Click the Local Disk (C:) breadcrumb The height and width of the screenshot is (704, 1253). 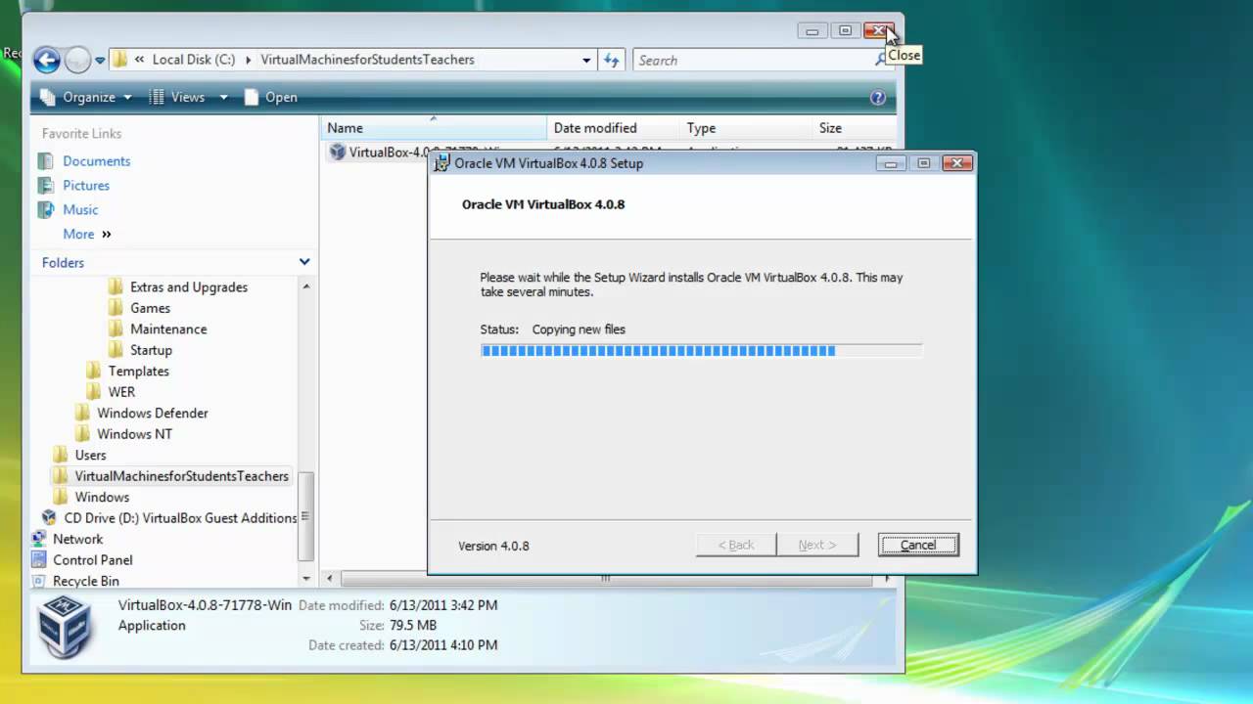(x=194, y=60)
